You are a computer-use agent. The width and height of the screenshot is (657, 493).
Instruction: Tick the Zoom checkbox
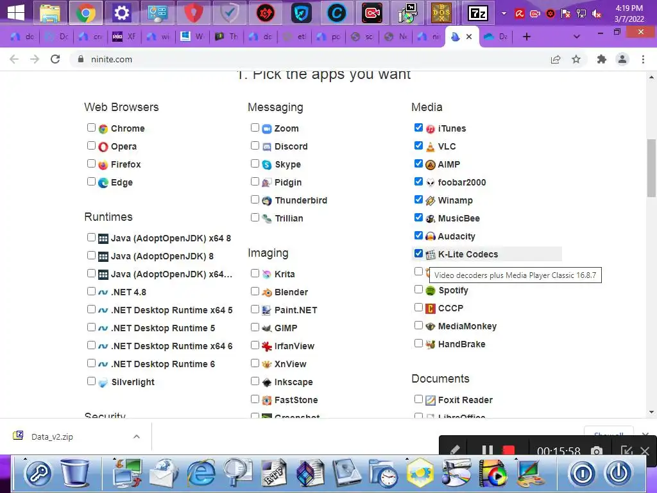tap(255, 128)
